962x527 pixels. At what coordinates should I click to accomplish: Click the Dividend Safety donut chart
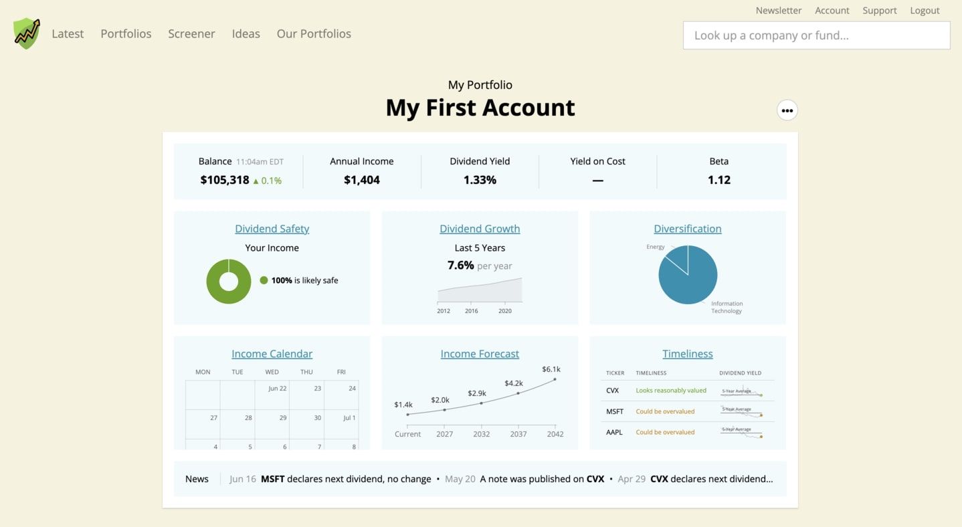(229, 281)
